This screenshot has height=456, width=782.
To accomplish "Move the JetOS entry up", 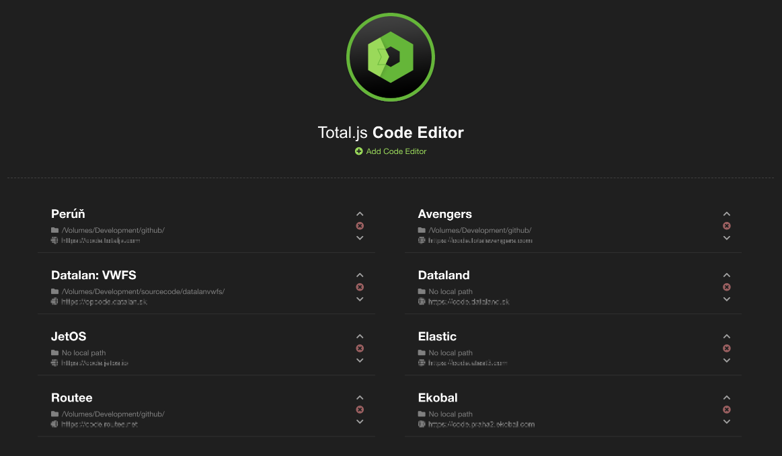I will tap(360, 337).
